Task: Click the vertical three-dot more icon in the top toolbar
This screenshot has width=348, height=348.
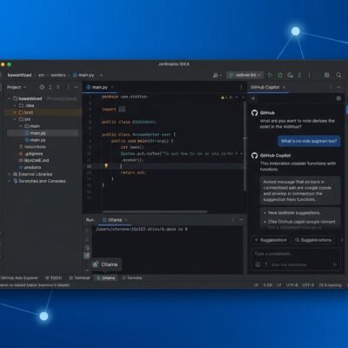Action: [x=310, y=75]
